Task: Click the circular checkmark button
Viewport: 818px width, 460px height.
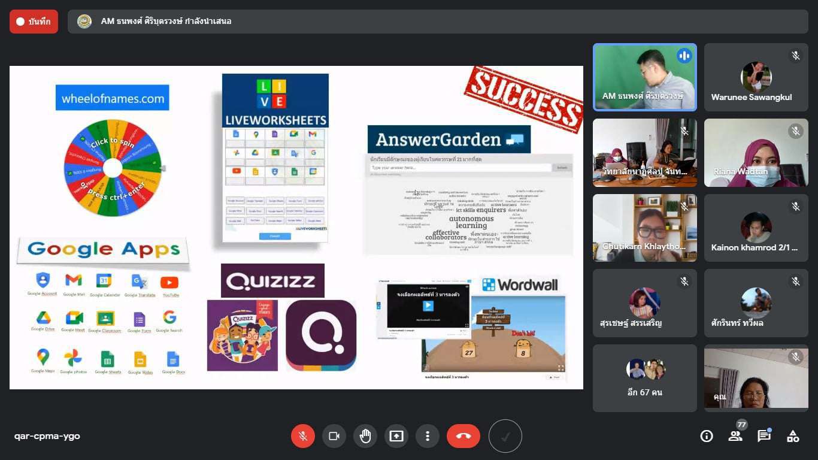Action: click(505, 436)
